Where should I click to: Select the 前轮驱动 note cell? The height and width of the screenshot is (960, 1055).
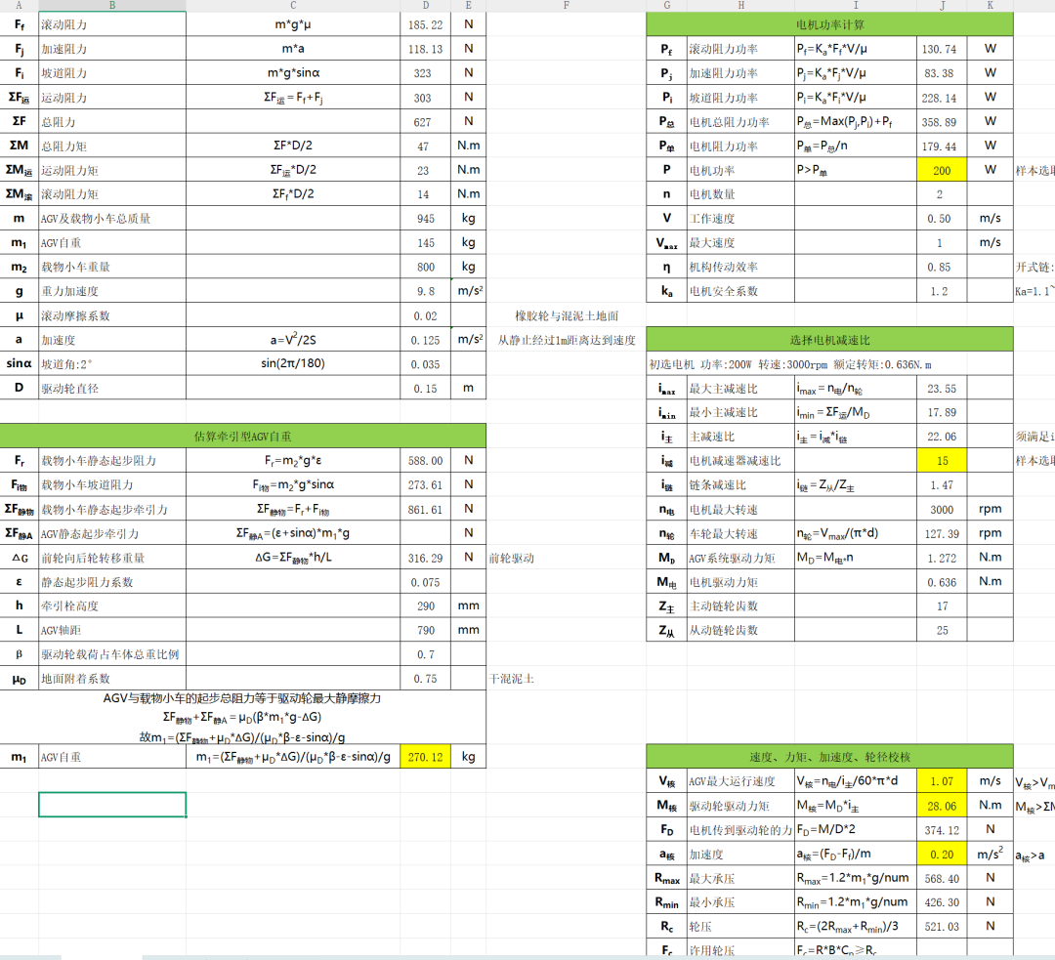tap(511, 558)
